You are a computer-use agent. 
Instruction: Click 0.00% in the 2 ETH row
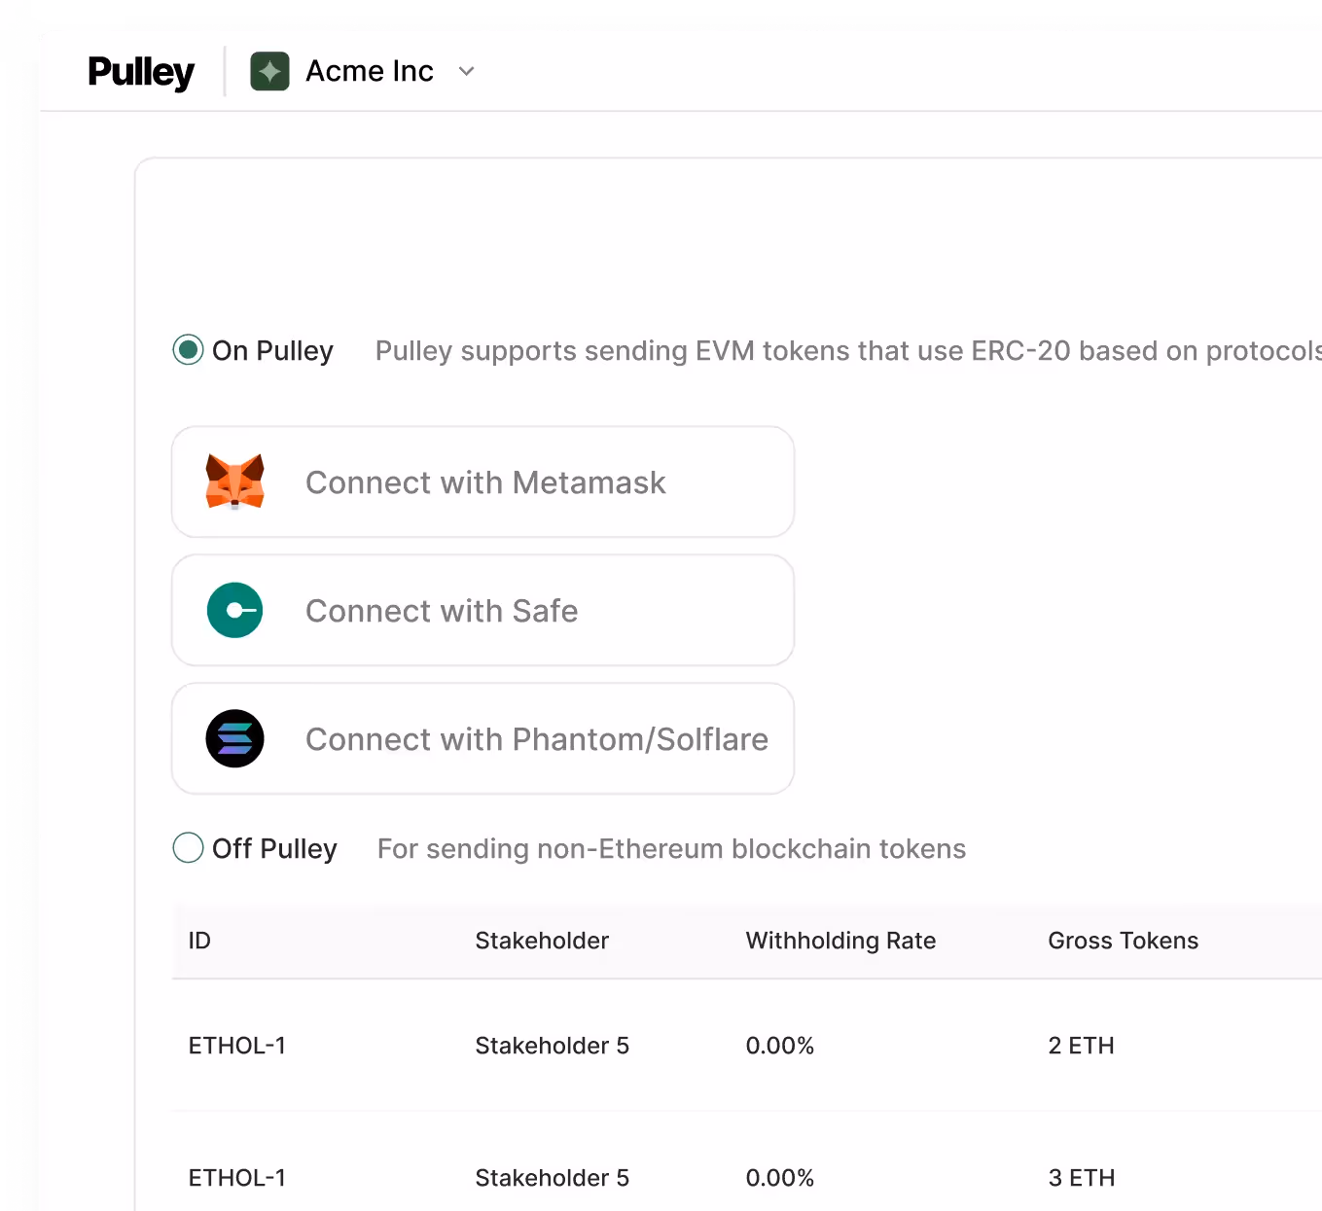[x=779, y=1046]
